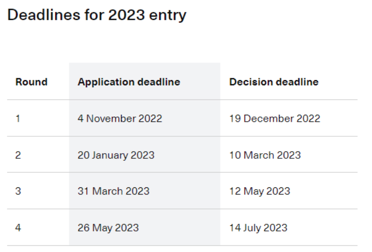Click the 'Deadlines for 2023 entry' heading
This screenshot has height=252, width=372.
[x=97, y=15]
